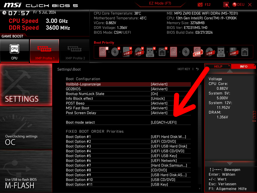Click the scroll-down arrow below Boot list
The width and height of the screenshot is (257, 193).
tap(199, 189)
